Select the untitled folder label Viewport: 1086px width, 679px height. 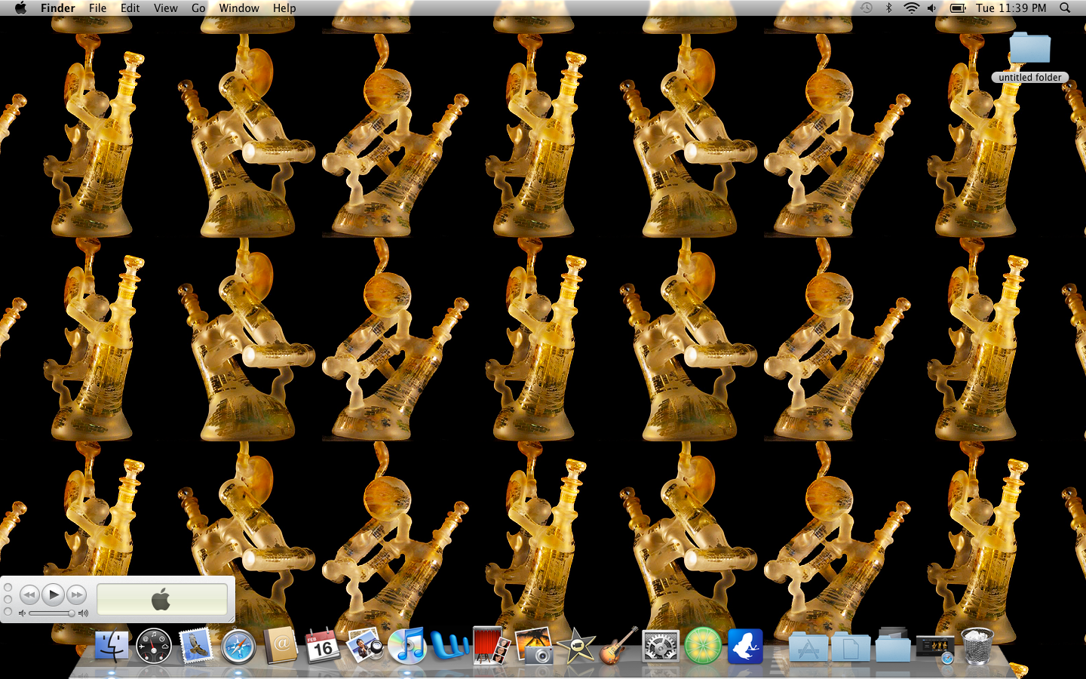coord(1030,77)
